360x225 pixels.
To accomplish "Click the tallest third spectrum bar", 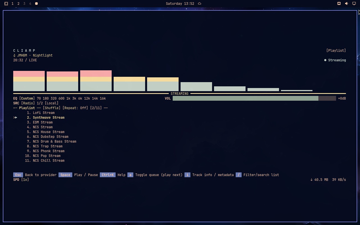I will [96, 81].
